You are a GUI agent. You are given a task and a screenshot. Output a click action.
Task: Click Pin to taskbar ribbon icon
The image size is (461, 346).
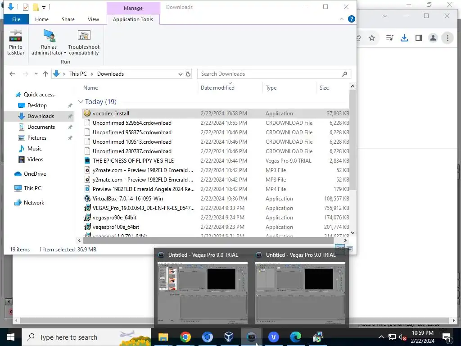click(x=16, y=43)
